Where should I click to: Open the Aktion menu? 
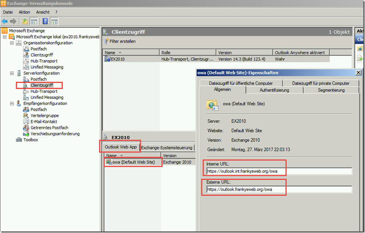point(24,12)
